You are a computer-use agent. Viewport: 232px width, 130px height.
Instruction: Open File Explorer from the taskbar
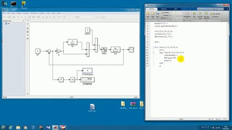click(18, 127)
